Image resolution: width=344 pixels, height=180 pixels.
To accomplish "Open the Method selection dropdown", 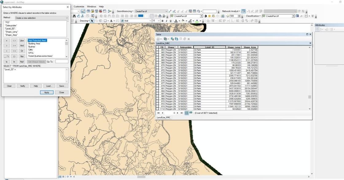I will click(x=42, y=18).
